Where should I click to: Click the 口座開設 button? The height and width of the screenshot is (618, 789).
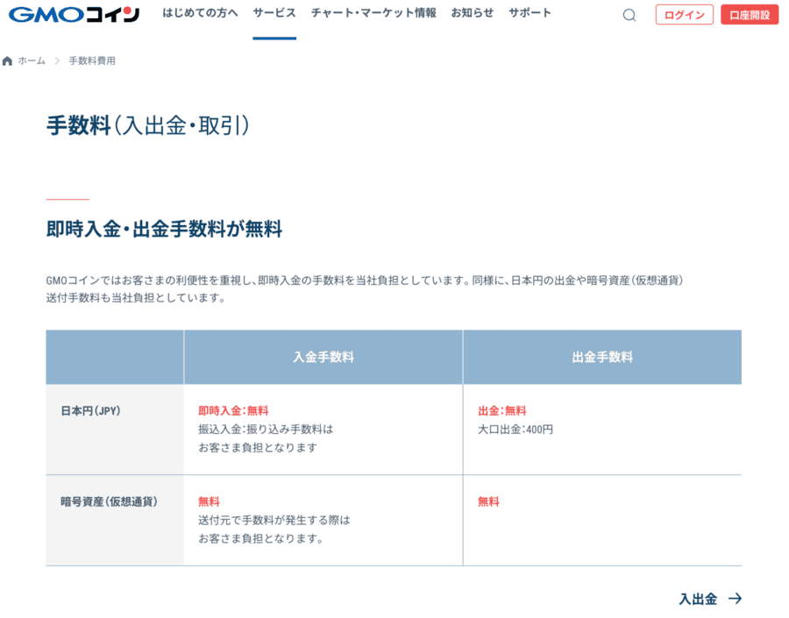click(750, 15)
